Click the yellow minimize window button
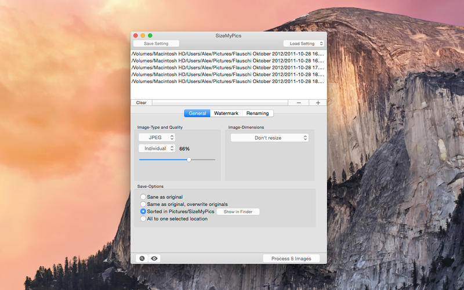 click(143, 35)
